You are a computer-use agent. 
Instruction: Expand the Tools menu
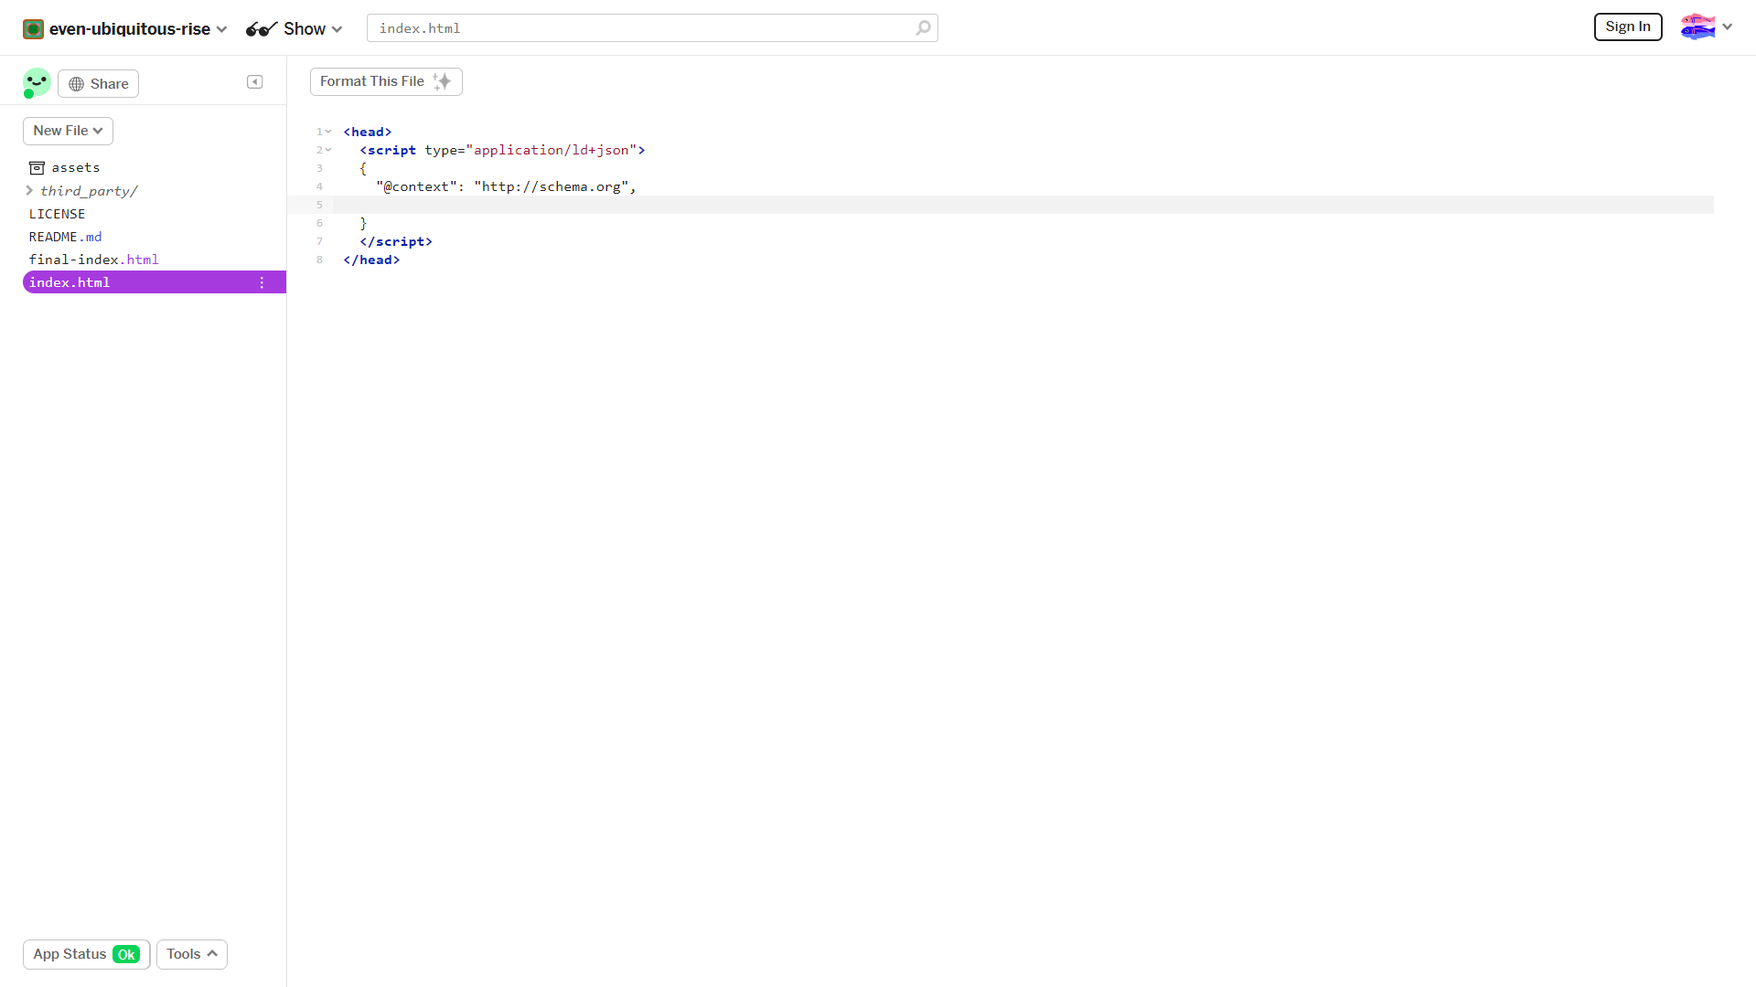(191, 954)
